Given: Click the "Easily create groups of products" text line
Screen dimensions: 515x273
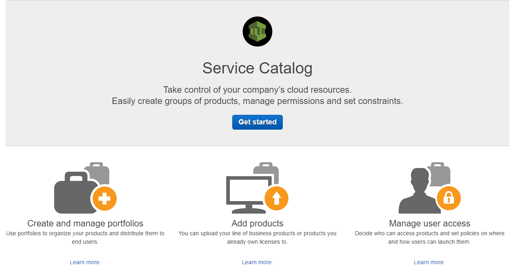Looking at the screenshot, I should (x=257, y=101).
